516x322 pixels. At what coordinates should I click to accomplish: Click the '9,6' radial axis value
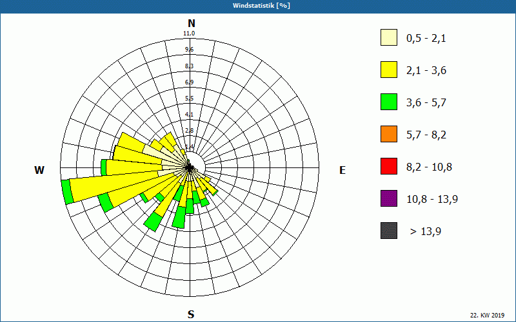click(x=189, y=50)
